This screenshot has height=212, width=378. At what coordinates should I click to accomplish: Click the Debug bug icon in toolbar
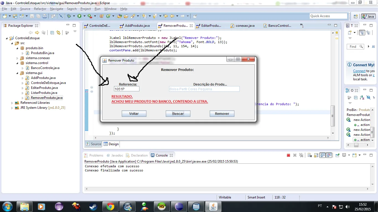69,16
